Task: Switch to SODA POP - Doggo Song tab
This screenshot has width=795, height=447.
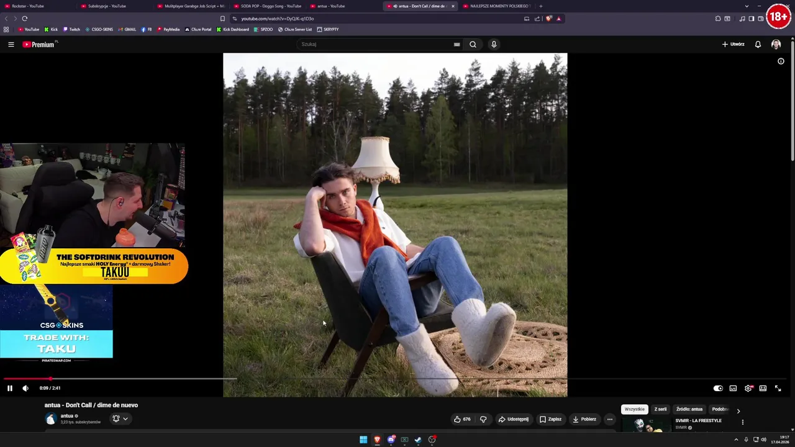Action: [x=267, y=6]
